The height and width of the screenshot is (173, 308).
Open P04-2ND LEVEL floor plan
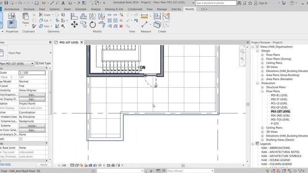click(x=280, y=115)
